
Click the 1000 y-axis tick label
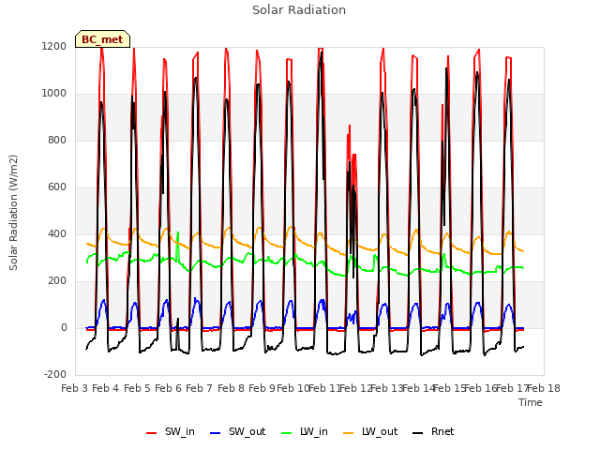[x=54, y=94]
